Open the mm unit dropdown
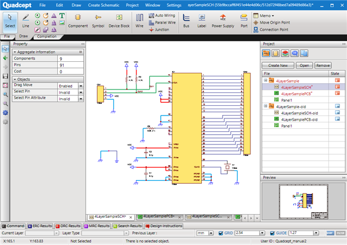 point(211,233)
